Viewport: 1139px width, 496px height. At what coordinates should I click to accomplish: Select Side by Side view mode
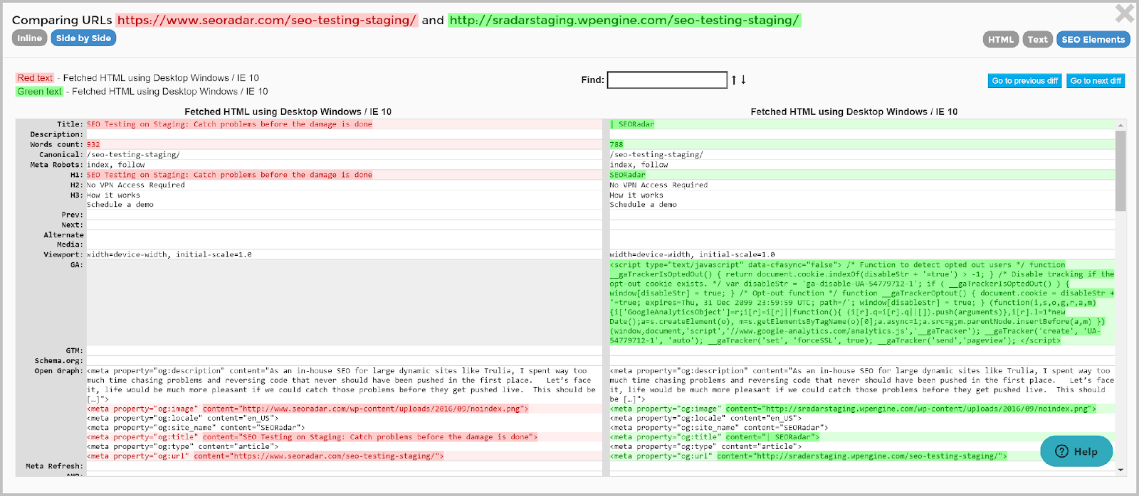pyautogui.click(x=83, y=38)
